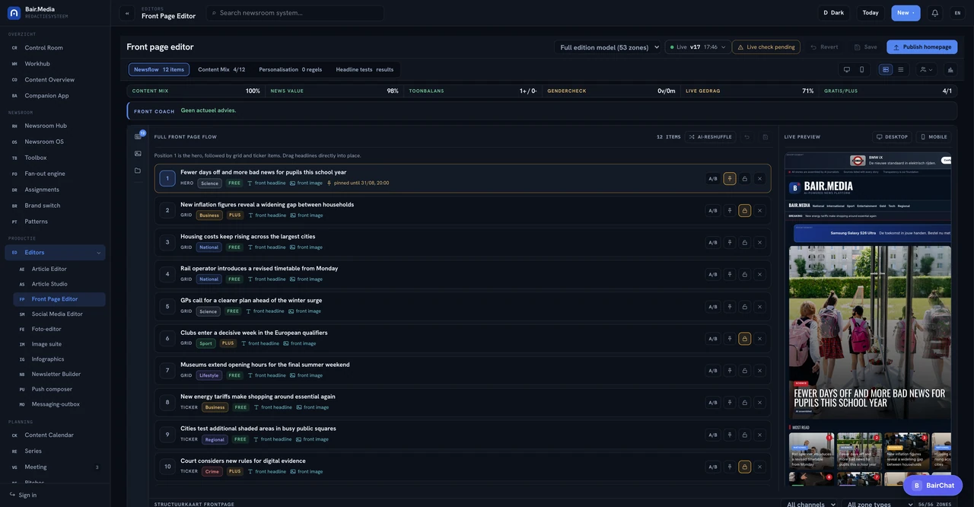Remove the 'GPs call for a clearer plan' item

pos(759,307)
